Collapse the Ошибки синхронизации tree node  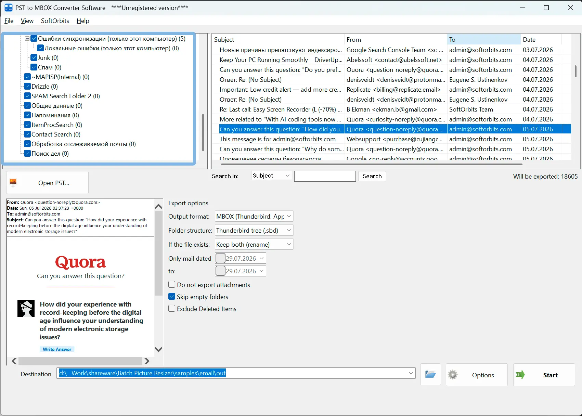(x=27, y=39)
